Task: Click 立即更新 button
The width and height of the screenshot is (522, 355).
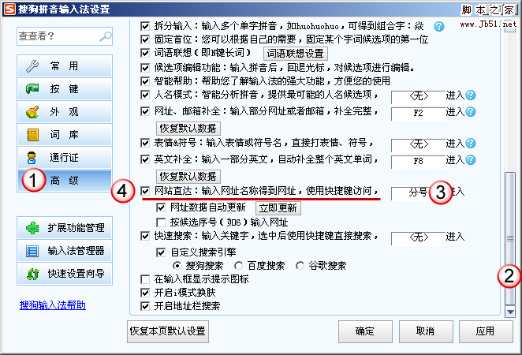Action: (x=278, y=208)
